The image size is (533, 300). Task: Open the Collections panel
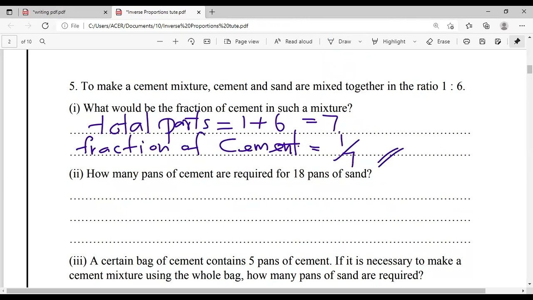(486, 26)
